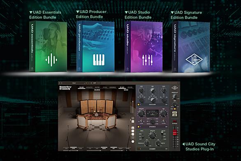This screenshot has width=241, height=161.
Task: Click the 'UAD Essentials Edition Bundle' caption
Action: click(45, 15)
